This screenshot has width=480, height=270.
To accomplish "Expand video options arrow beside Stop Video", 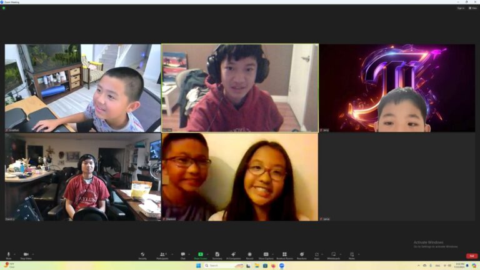I will [33, 254].
